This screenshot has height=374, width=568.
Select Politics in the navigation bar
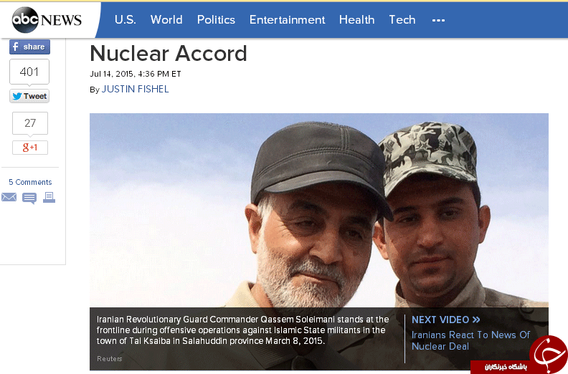(x=216, y=20)
